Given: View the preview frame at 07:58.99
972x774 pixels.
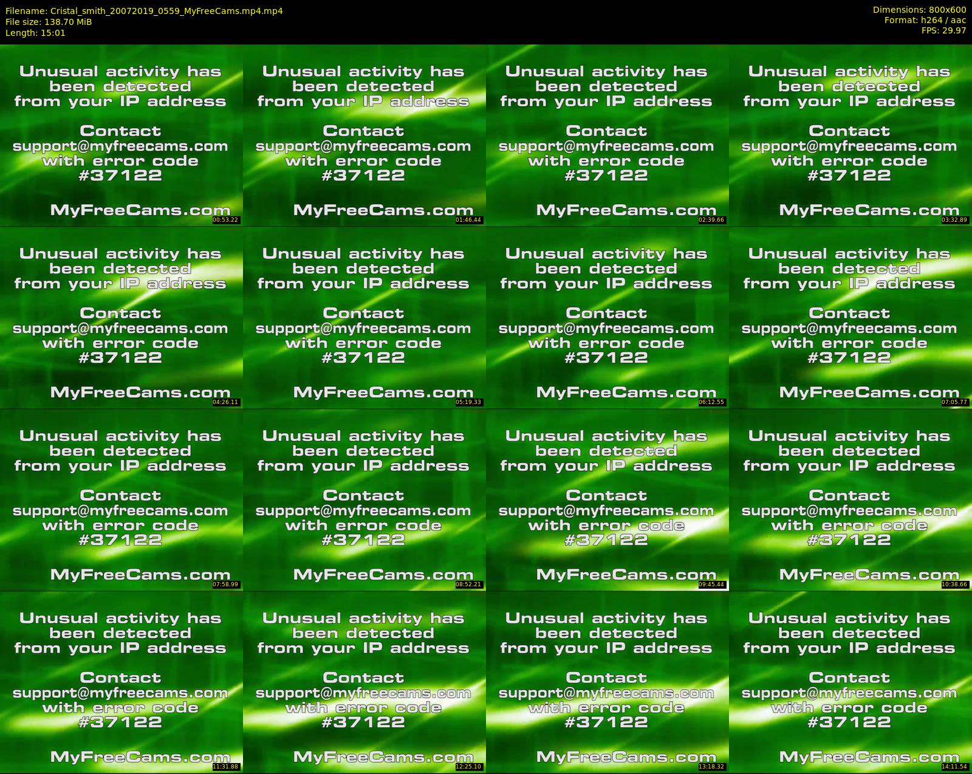Looking at the screenshot, I should pyautogui.click(x=121, y=499).
